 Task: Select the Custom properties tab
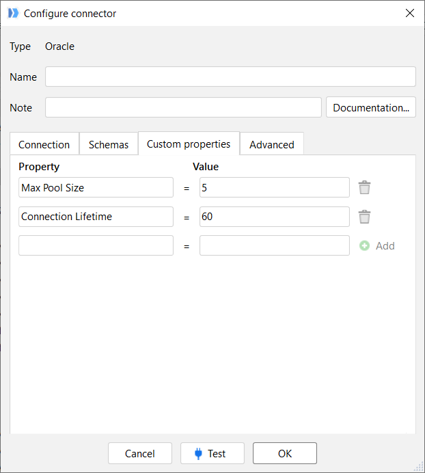[x=189, y=144]
